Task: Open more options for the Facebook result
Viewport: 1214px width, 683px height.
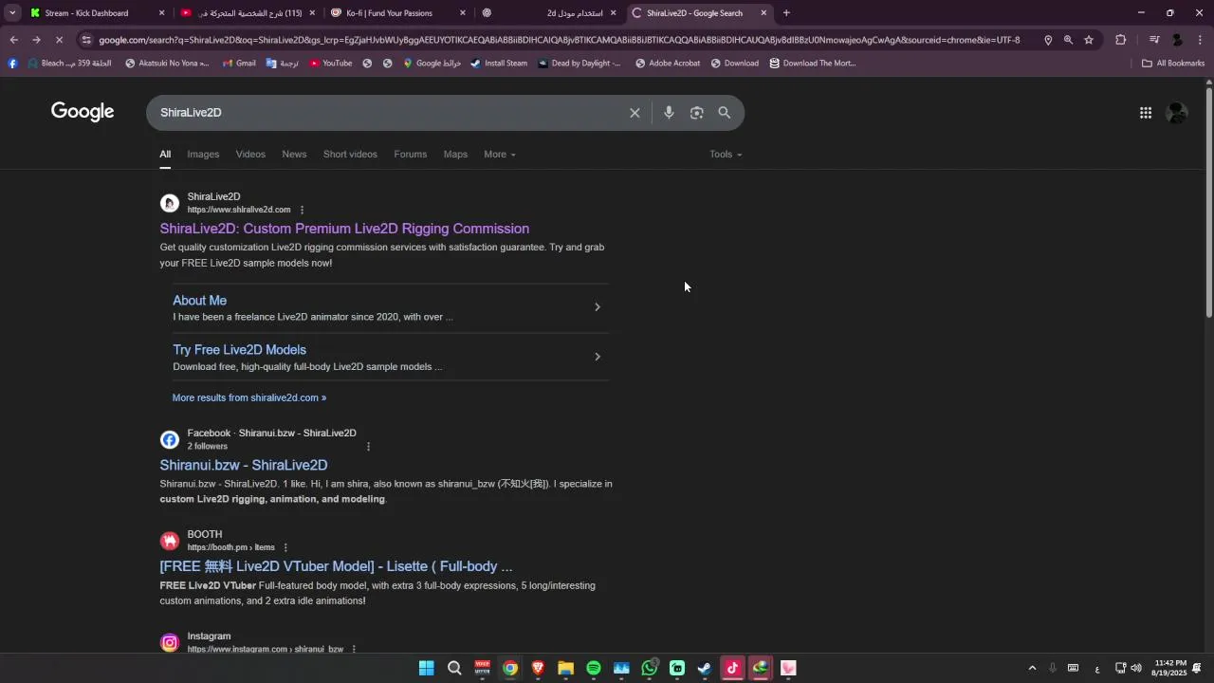Action: [368, 446]
